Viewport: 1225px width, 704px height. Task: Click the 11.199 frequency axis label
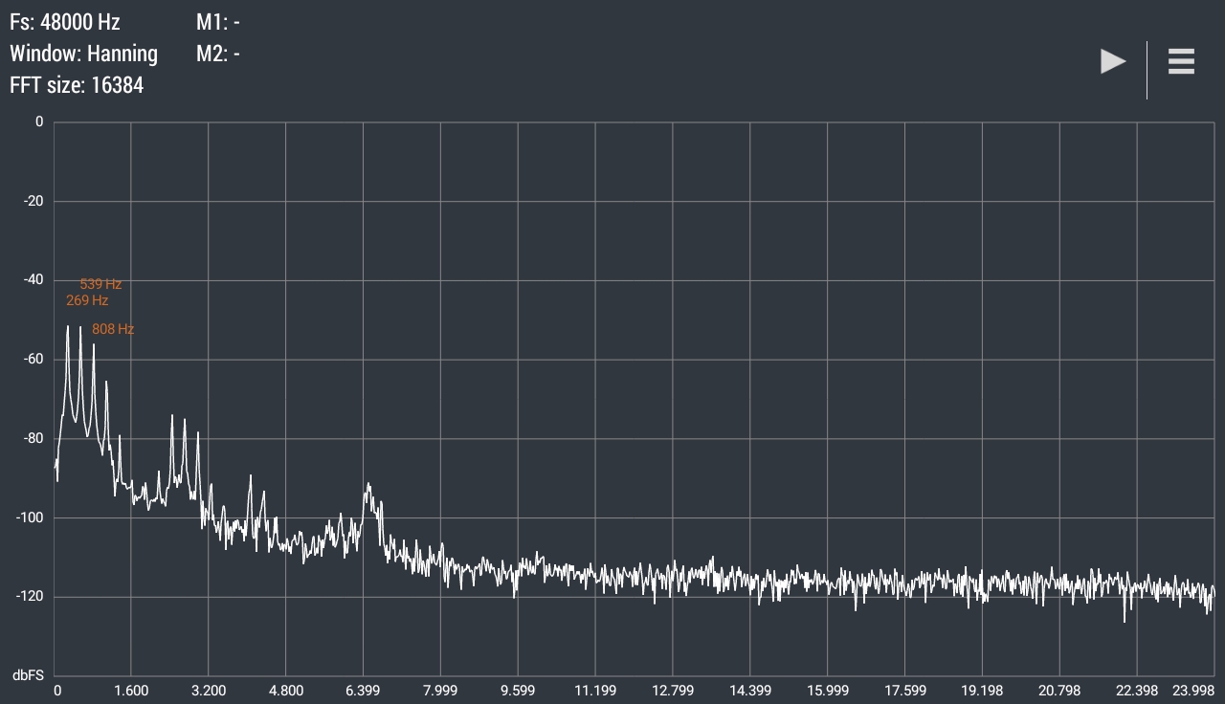595,691
